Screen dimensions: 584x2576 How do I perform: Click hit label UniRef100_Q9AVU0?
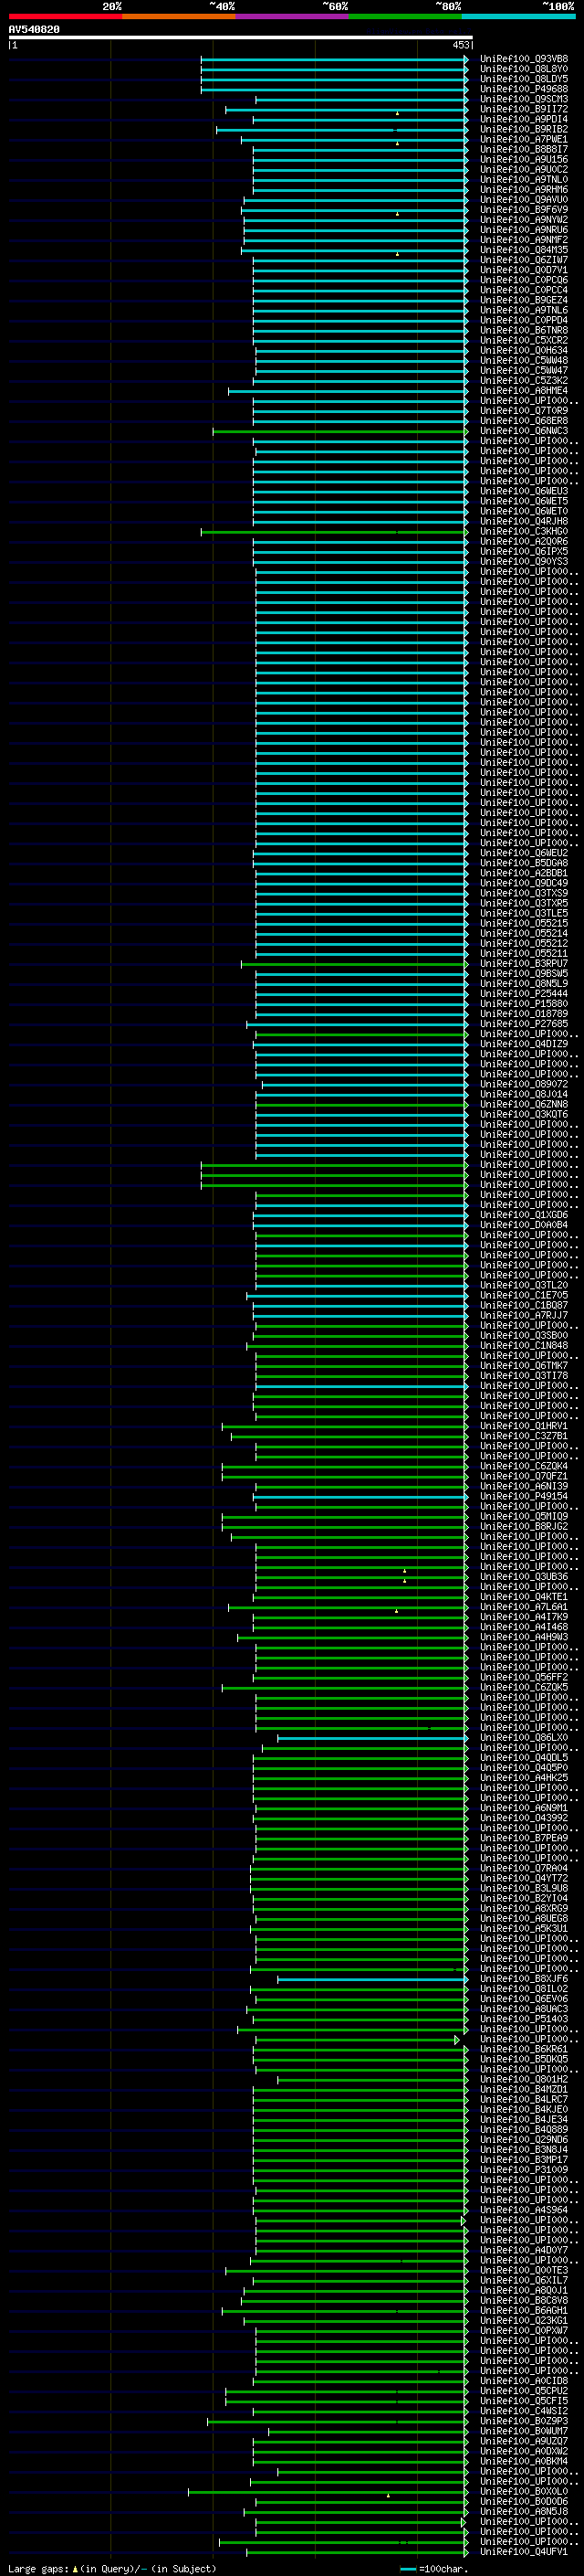pyautogui.click(x=524, y=199)
